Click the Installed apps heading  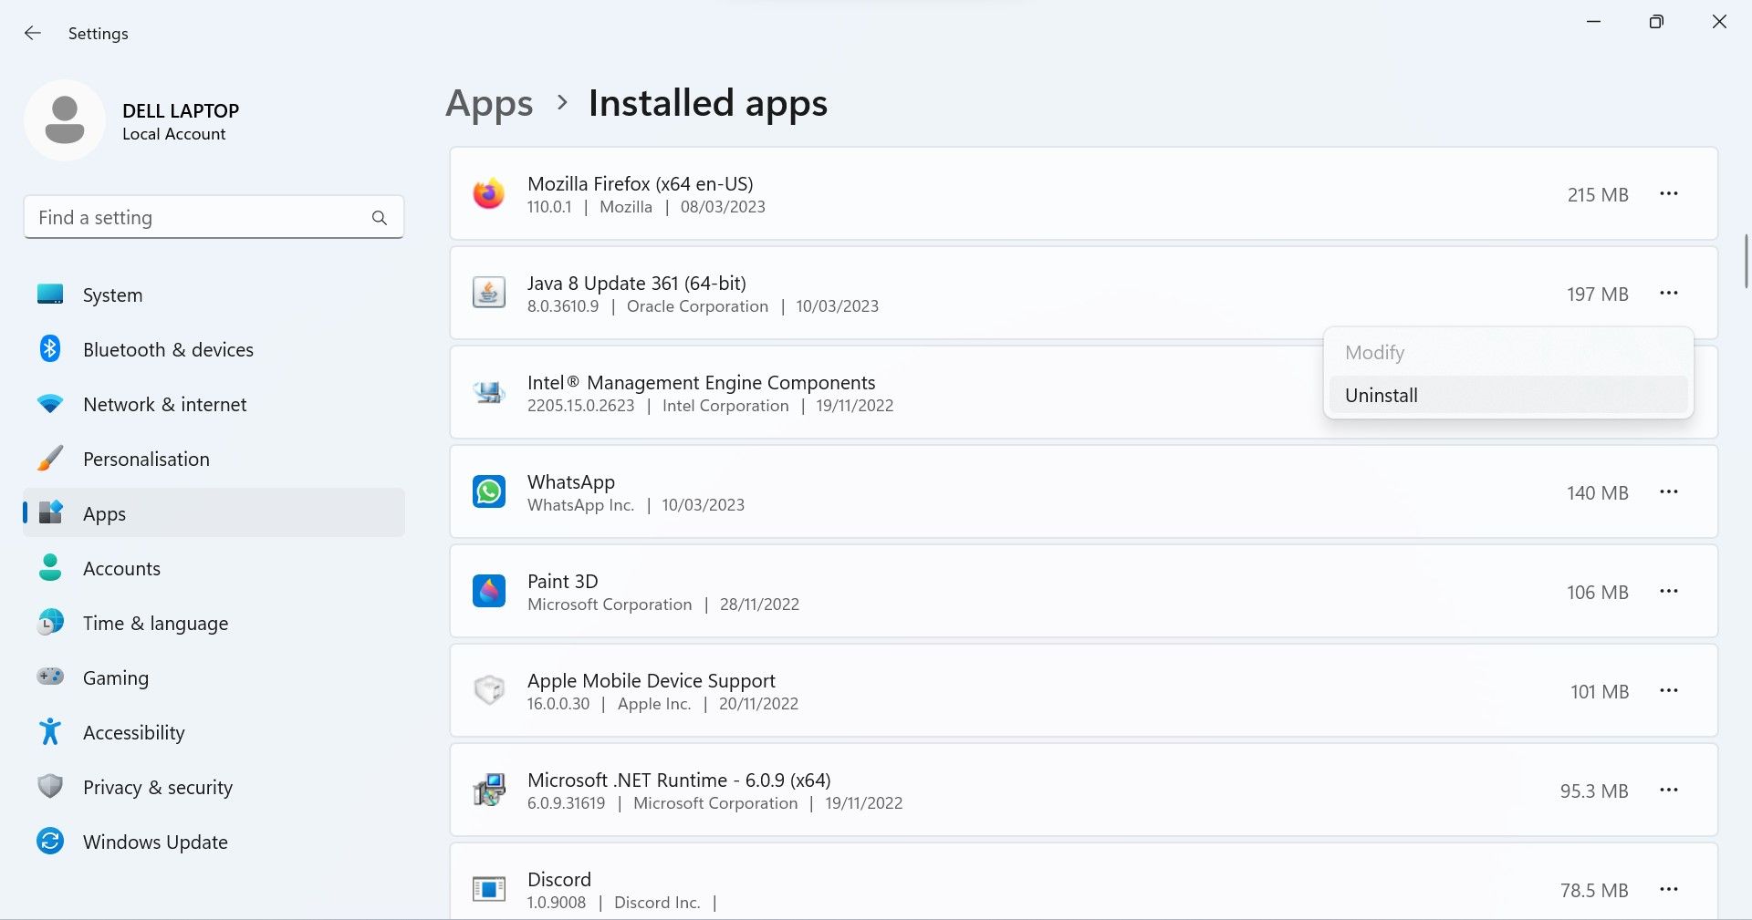pyautogui.click(x=708, y=104)
